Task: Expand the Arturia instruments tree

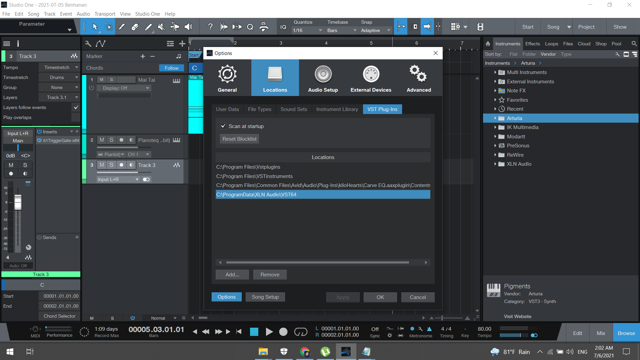Action: pos(495,118)
